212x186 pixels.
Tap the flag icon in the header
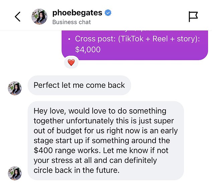tap(193, 16)
